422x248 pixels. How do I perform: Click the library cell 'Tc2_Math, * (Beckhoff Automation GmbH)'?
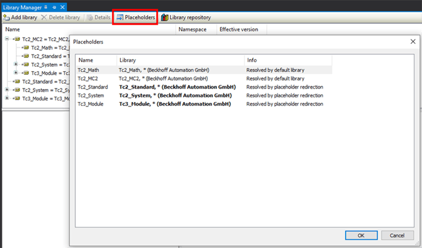[x=164, y=70]
